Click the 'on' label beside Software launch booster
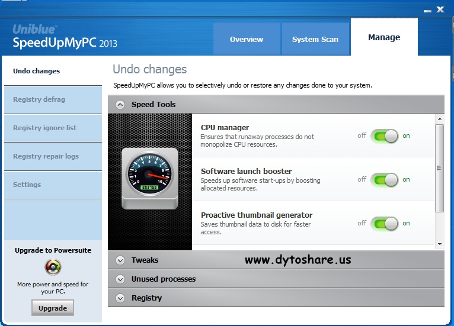 click(406, 179)
